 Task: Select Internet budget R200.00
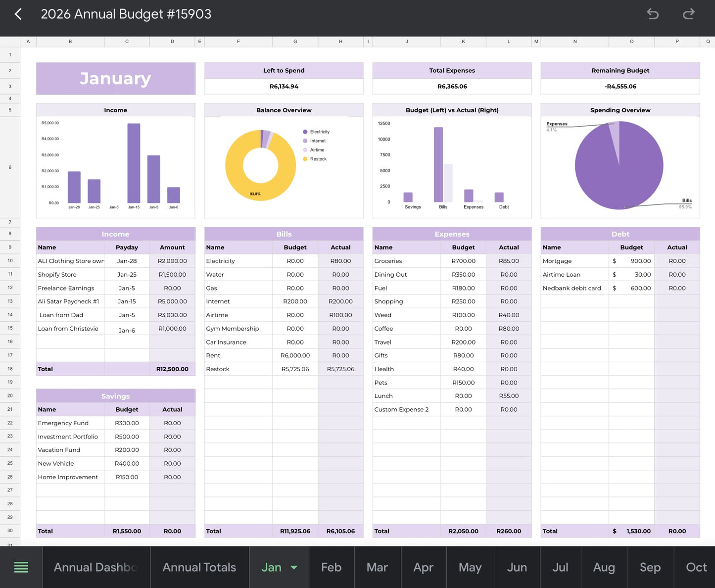pos(295,301)
